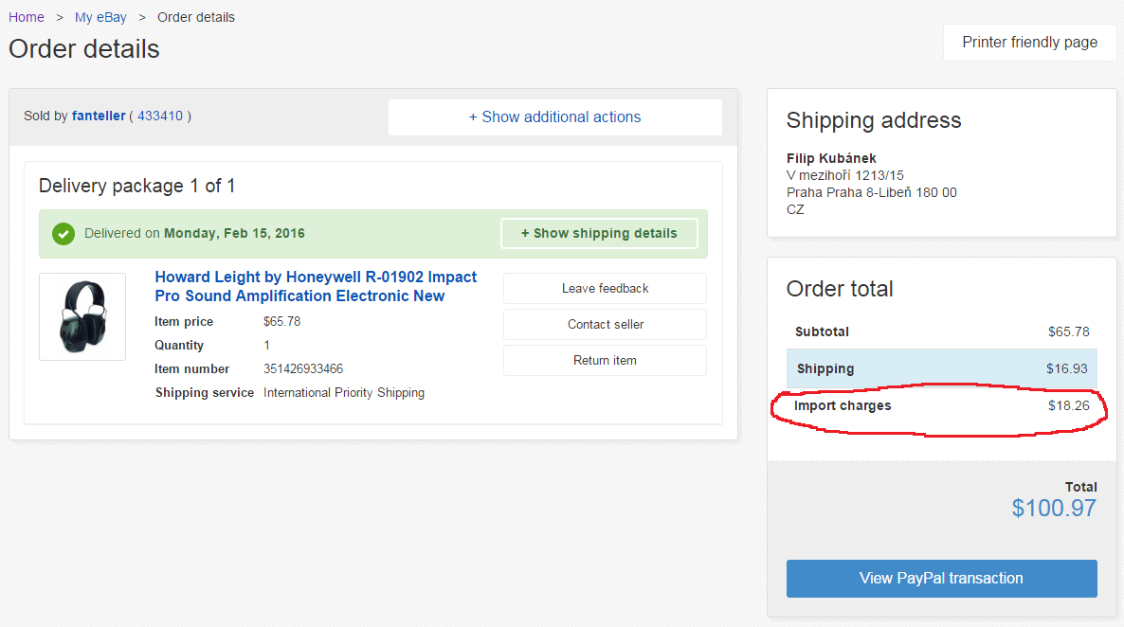Open My eBay breadcrumb link
Image resolution: width=1124 pixels, height=627 pixels.
(x=100, y=17)
